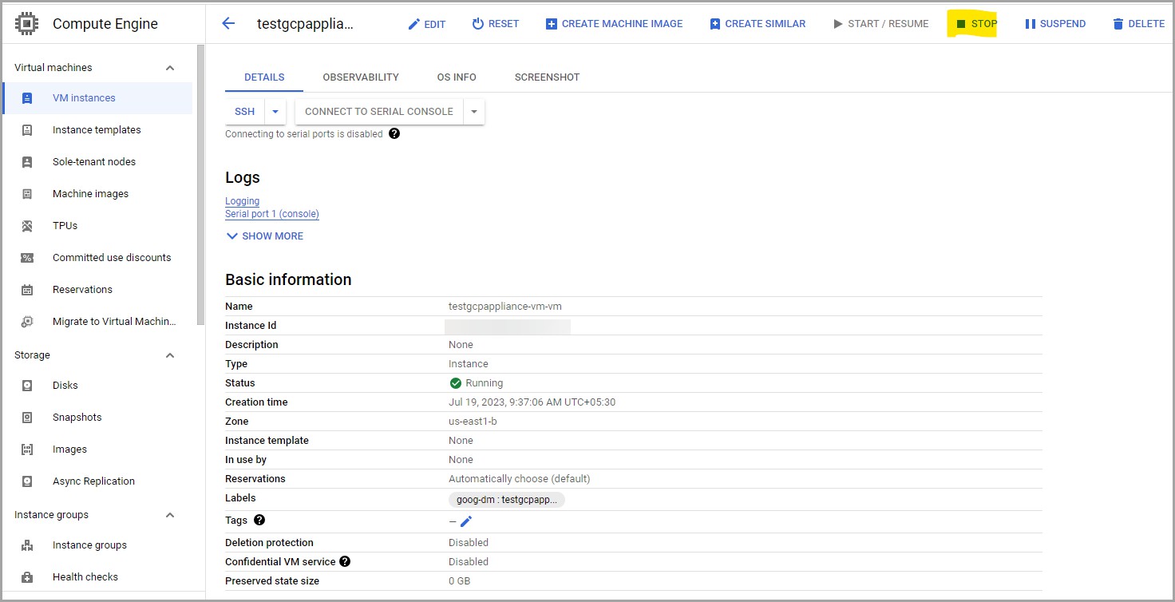Open VM instances in the sidebar
This screenshot has width=1175, height=602.
pyautogui.click(x=97, y=98)
